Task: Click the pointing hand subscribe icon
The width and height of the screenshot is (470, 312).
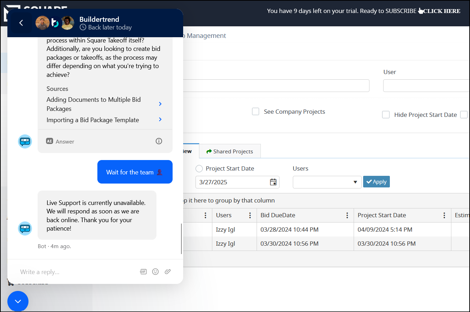Action: 421,11
